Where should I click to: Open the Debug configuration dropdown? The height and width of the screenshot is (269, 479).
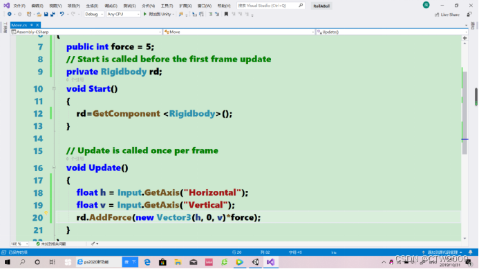pyautogui.click(x=94, y=14)
